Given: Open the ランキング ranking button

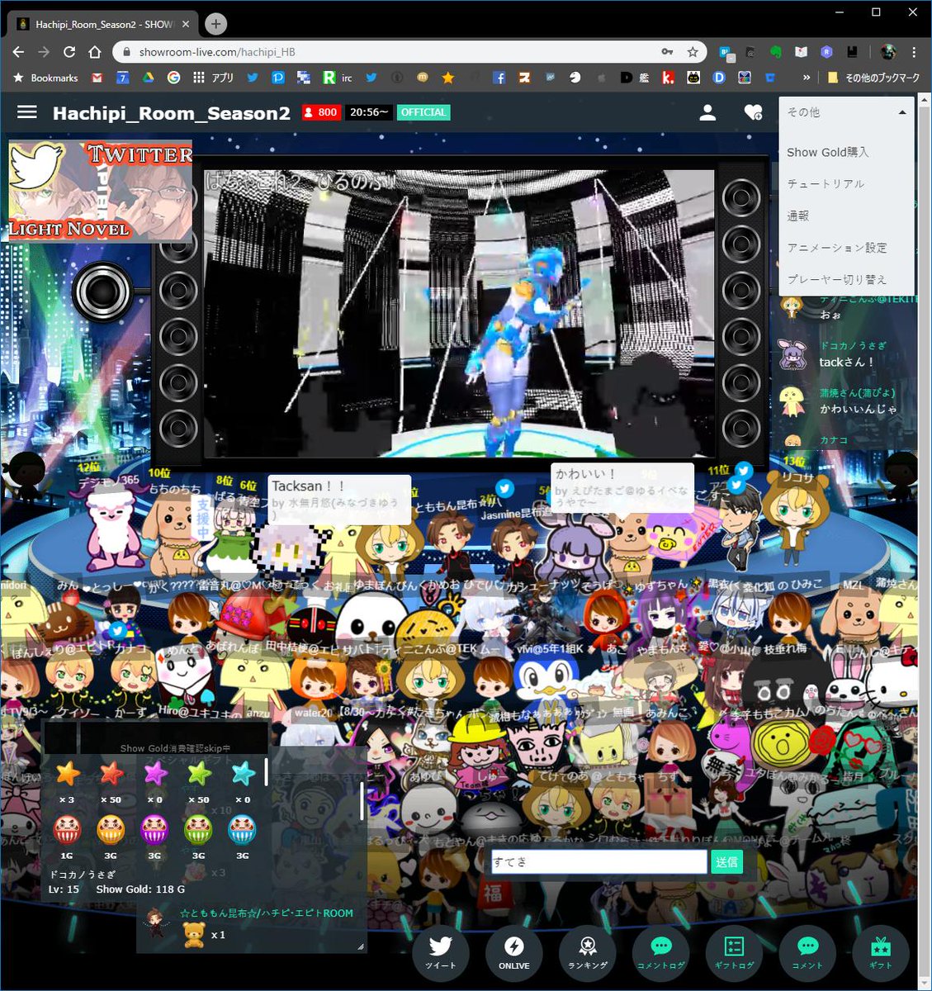Looking at the screenshot, I should (587, 951).
